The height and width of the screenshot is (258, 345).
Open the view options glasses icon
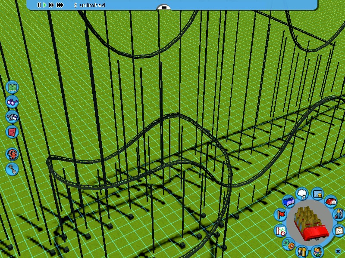[x=12, y=102]
